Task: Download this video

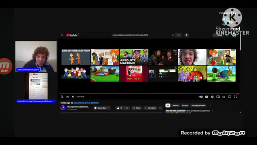Action: 150,108
